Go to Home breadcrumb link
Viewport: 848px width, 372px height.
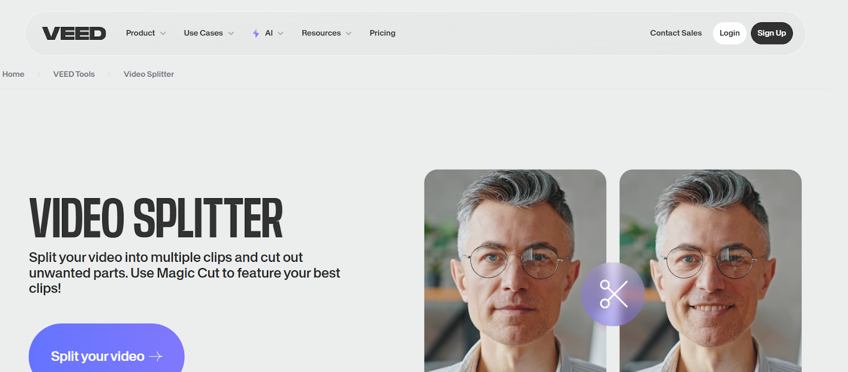(13, 74)
